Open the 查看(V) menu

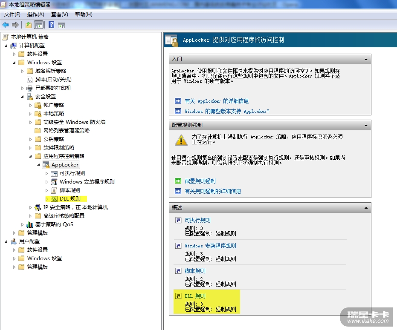coord(60,14)
